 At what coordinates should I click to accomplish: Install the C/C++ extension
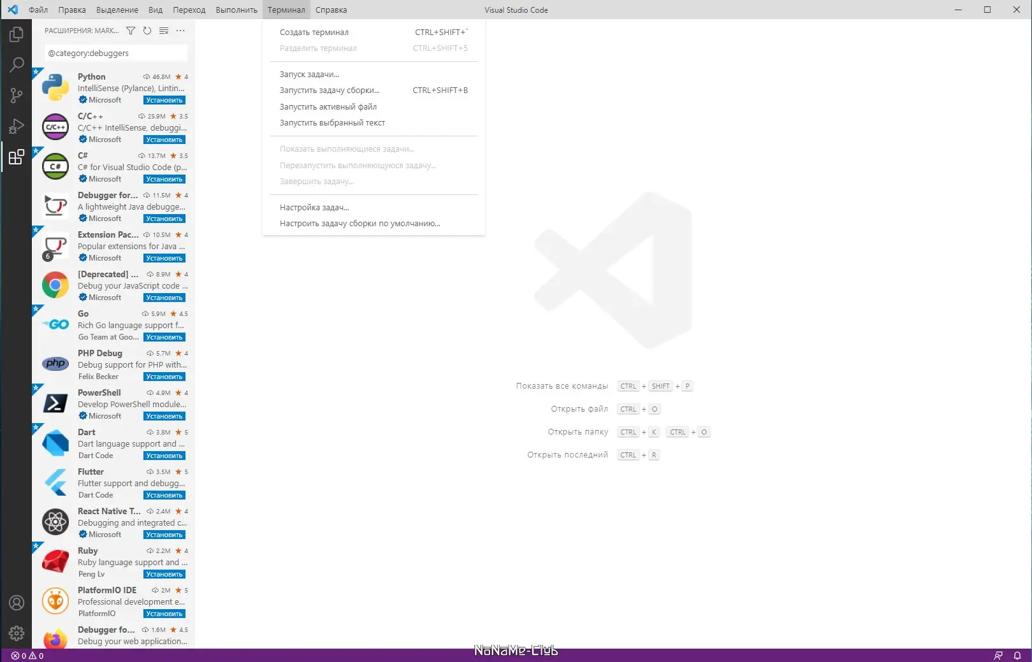164,140
